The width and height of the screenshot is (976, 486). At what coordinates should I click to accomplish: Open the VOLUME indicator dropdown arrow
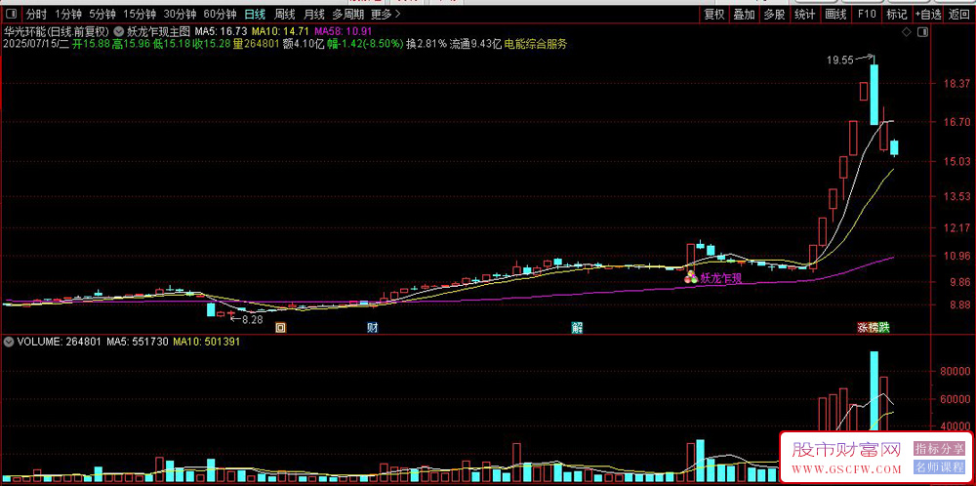(x=9, y=342)
